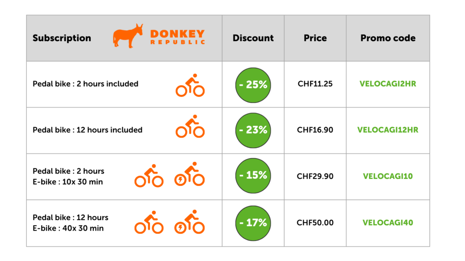Click promo code VELOCAGI40
465x261 pixels.
pos(388,222)
